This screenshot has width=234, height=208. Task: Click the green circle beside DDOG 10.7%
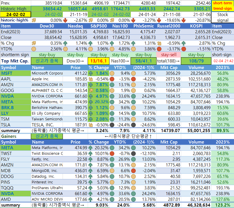112,176
